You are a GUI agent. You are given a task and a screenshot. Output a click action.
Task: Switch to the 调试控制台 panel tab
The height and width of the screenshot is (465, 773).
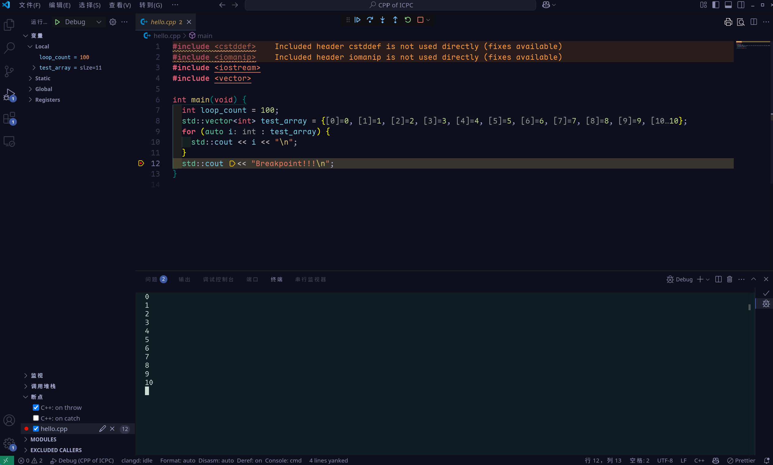[x=218, y=279]
